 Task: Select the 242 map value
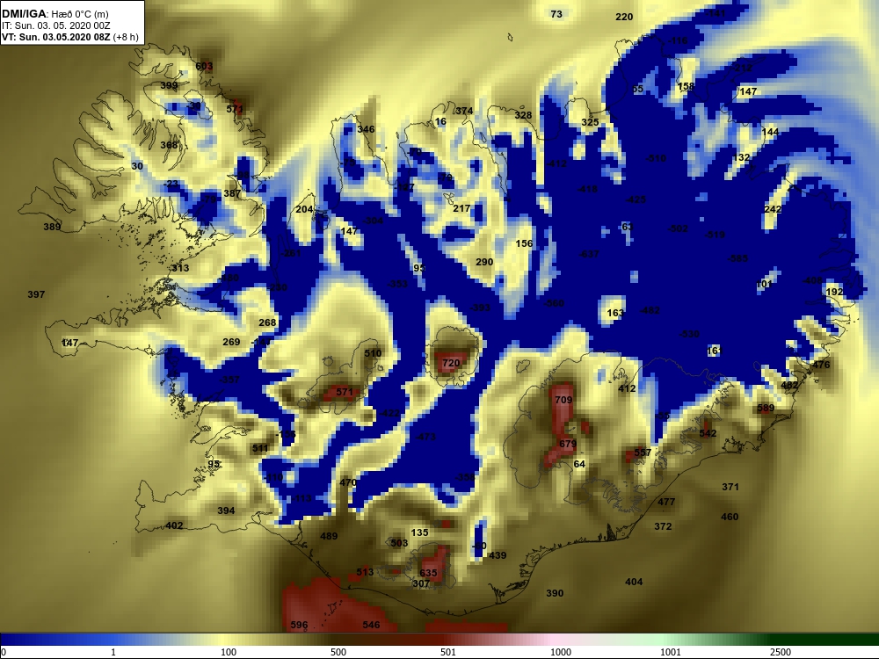(773, 209)
